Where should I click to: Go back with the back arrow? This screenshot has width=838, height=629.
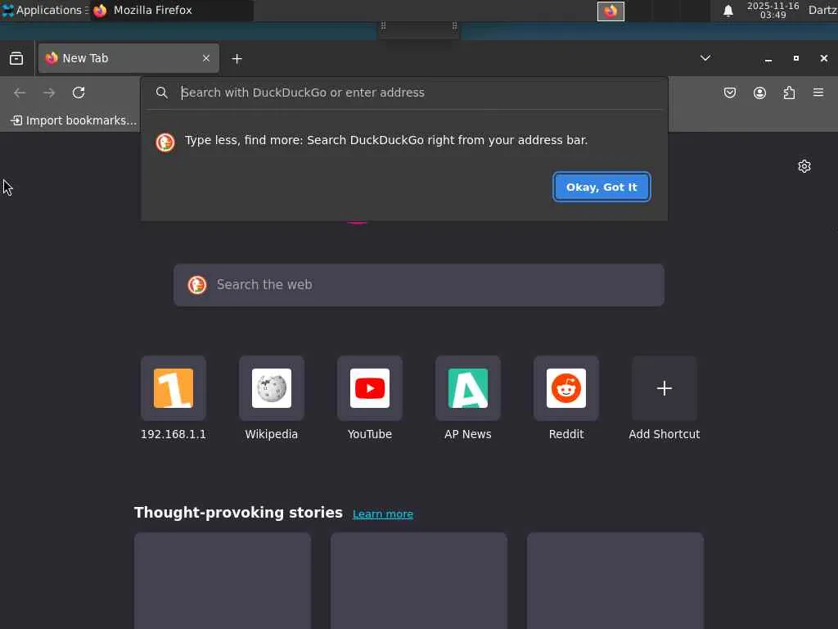(x=20, y=93)
